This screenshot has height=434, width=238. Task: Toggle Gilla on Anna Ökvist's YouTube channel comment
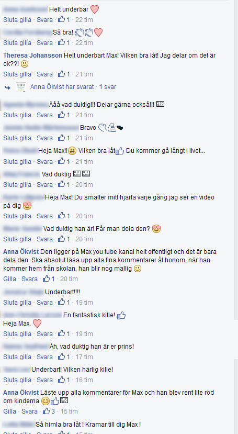click(9, 279)
